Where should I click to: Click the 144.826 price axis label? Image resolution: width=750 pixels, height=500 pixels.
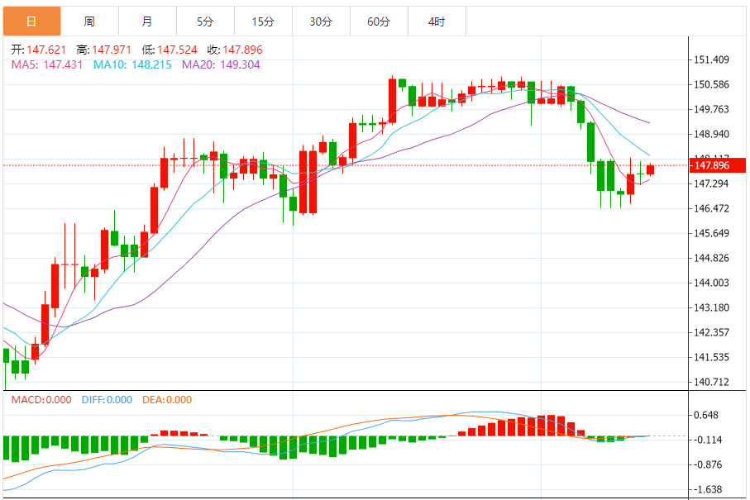pyautogui.click(x=711, y=258)
